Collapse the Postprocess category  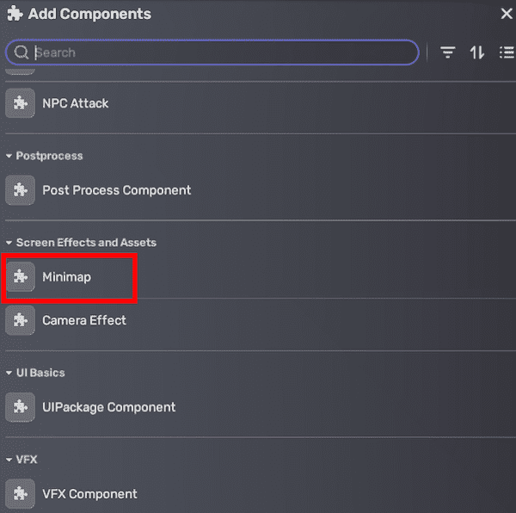(9, 157)
